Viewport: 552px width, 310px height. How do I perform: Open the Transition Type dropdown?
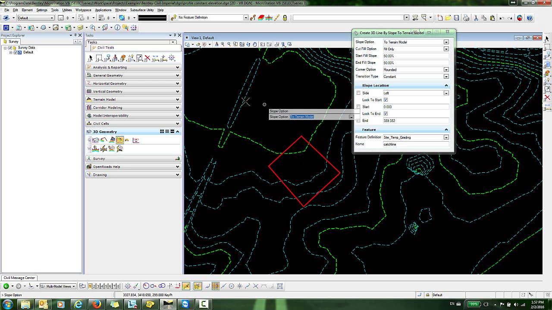tap(446, 77)
